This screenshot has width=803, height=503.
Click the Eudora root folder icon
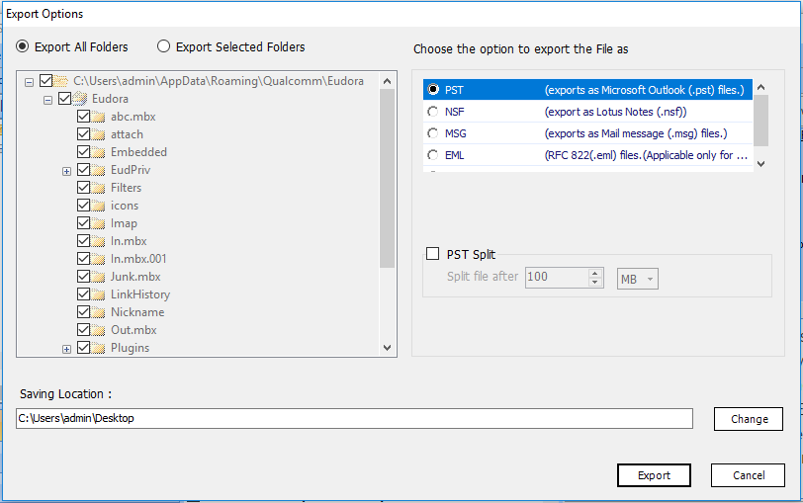(x=80, y=99)
